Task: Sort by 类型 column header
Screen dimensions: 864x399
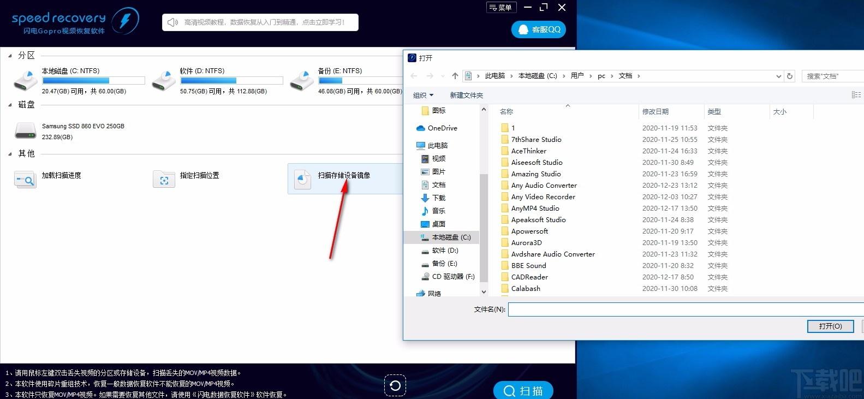Action: pos(714,111)
